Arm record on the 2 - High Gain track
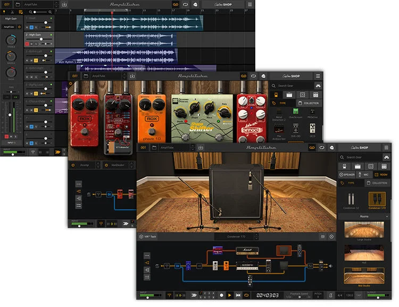Image resolution: width=399 pixels, height=307 pixels. coord(27,44)
